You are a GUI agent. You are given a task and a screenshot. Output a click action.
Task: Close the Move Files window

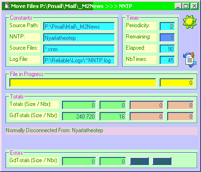[x=194, y=6]
